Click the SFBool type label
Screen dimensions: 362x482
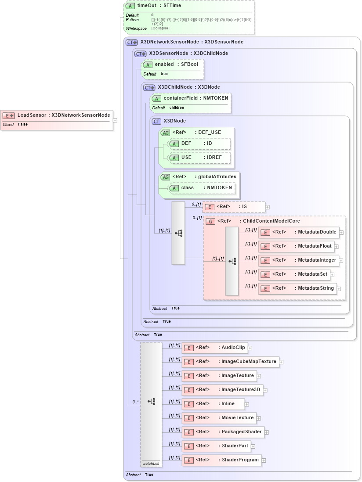(189, 64)
